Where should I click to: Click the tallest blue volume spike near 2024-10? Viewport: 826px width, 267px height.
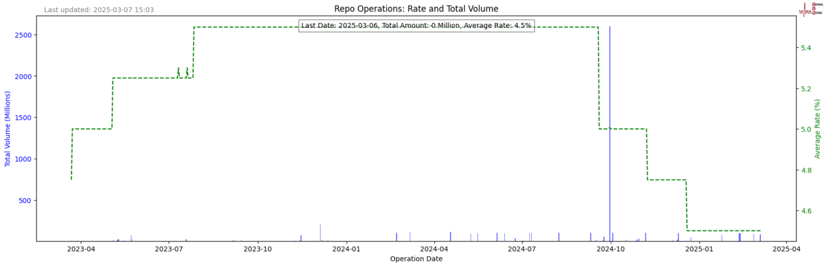click(609, 127)
